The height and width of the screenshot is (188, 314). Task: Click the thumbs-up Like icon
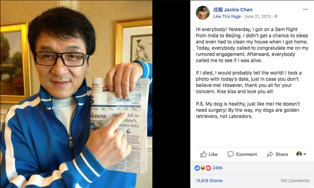click(x=203, y=154)
